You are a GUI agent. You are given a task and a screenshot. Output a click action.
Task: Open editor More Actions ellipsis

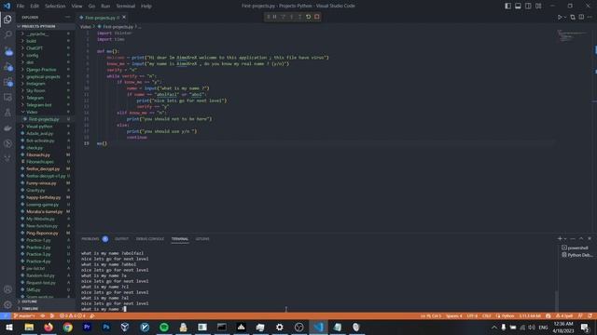[x=590, y=17]
